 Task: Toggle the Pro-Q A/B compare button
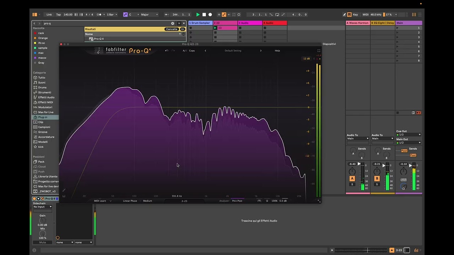(184, 51)
